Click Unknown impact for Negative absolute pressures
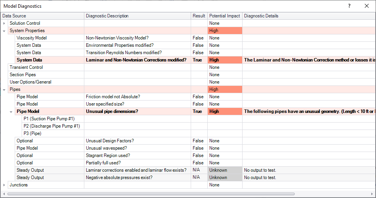Screen dimensions: 376x198 225,178
